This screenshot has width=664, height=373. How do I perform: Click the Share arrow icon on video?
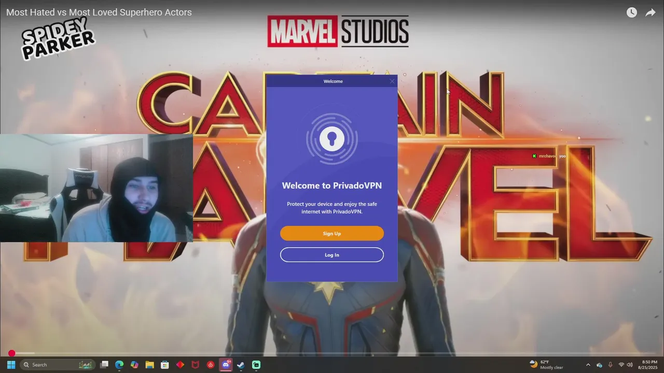point(651,12)
